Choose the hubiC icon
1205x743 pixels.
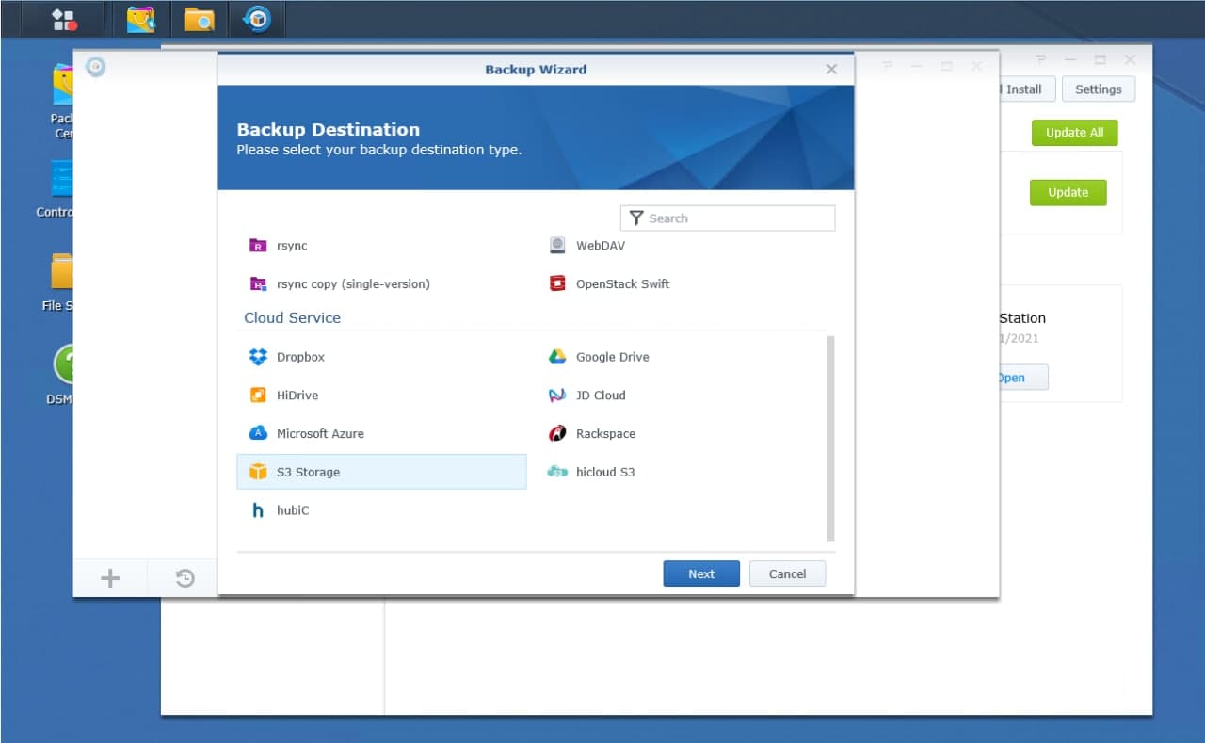pyautogui.click(x=257, y=511)
